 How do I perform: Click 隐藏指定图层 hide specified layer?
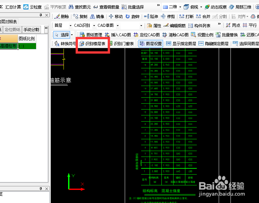click(213, 44)
